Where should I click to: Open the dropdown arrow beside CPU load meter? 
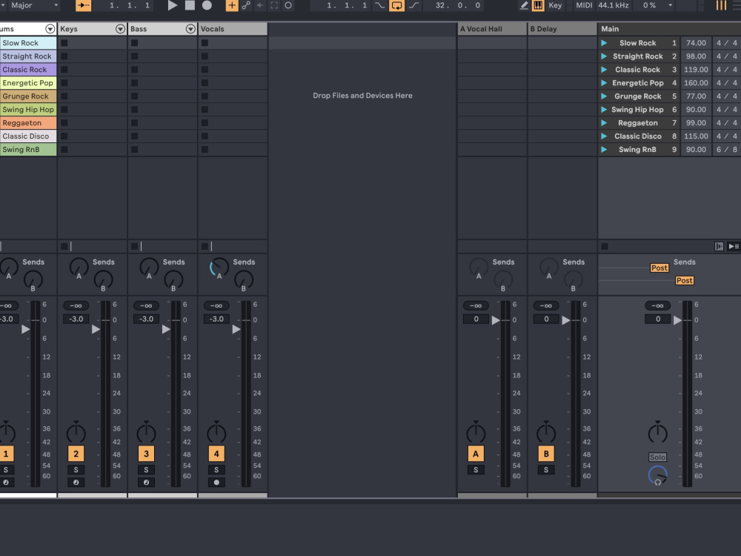(670, 5)
